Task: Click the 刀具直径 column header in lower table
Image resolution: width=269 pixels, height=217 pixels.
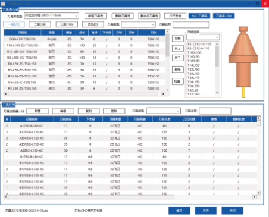Action: 66,119
